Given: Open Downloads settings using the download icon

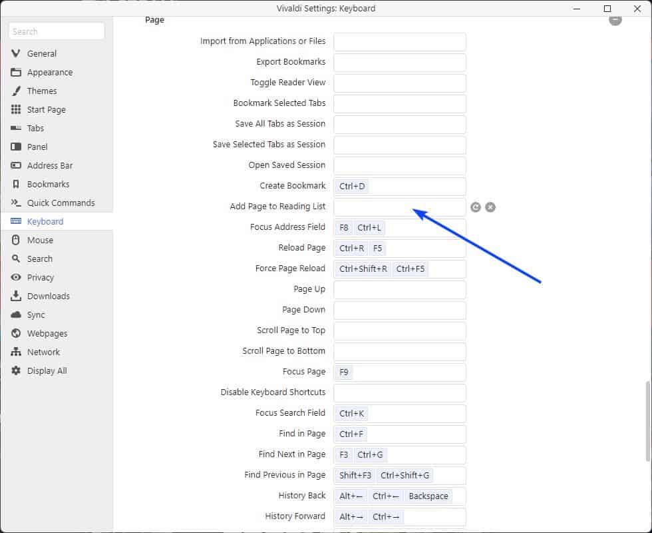Looking at the screenshot, I should pyautogui.click(x=15, y=296).
